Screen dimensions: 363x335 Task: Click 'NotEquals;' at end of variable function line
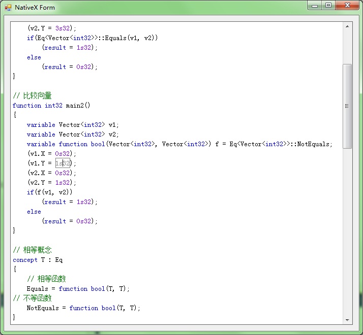point(315,144)
